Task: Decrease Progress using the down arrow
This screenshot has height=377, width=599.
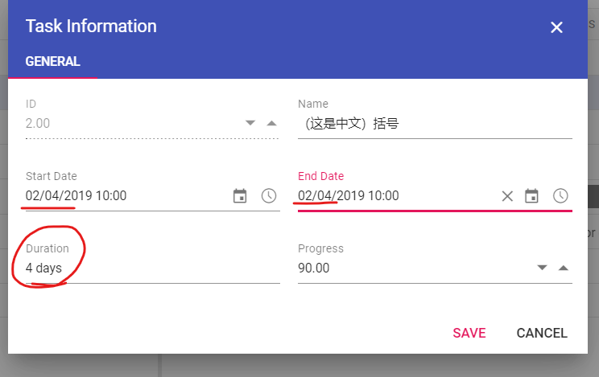Action: click(542, 268)
